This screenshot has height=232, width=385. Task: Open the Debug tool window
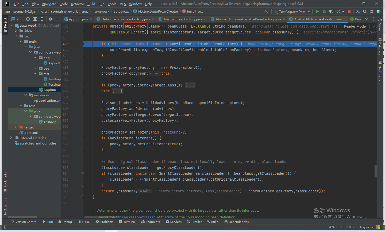point(65,222)
